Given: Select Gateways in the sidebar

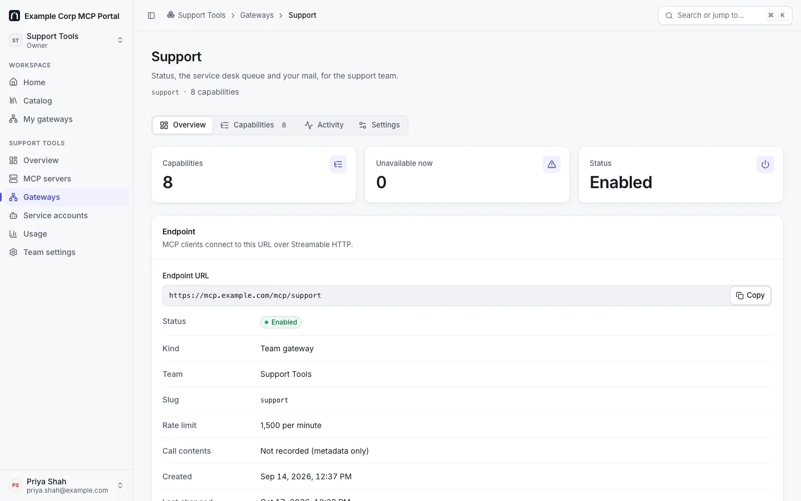Looking at the screenshot, I should click(x=67, y=197).
